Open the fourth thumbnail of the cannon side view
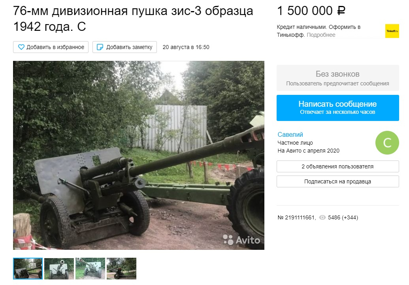This screenshot has width=409, height=285. [x=122, y=268]
